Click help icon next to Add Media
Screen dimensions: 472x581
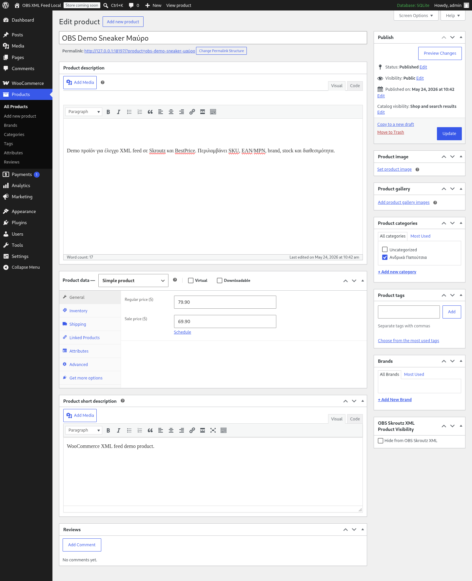103,83
